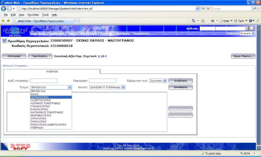Open the Tools menu in menu bar
Screen dimensions: 261x157
tap(45, 15)
